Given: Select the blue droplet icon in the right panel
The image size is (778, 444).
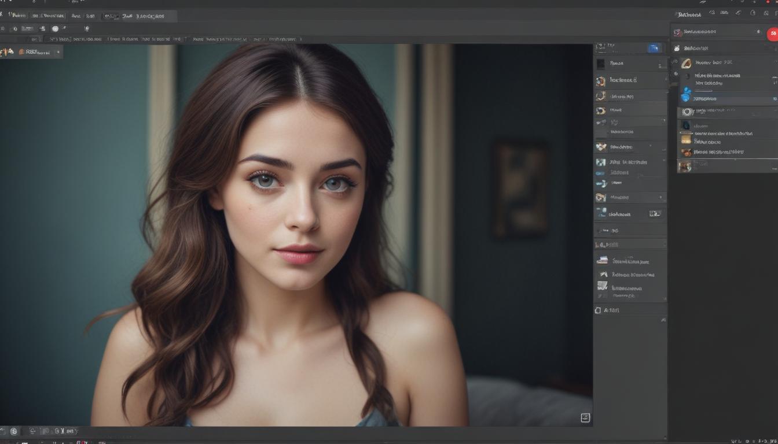Looking at the screenshot, I should (686, 95).
